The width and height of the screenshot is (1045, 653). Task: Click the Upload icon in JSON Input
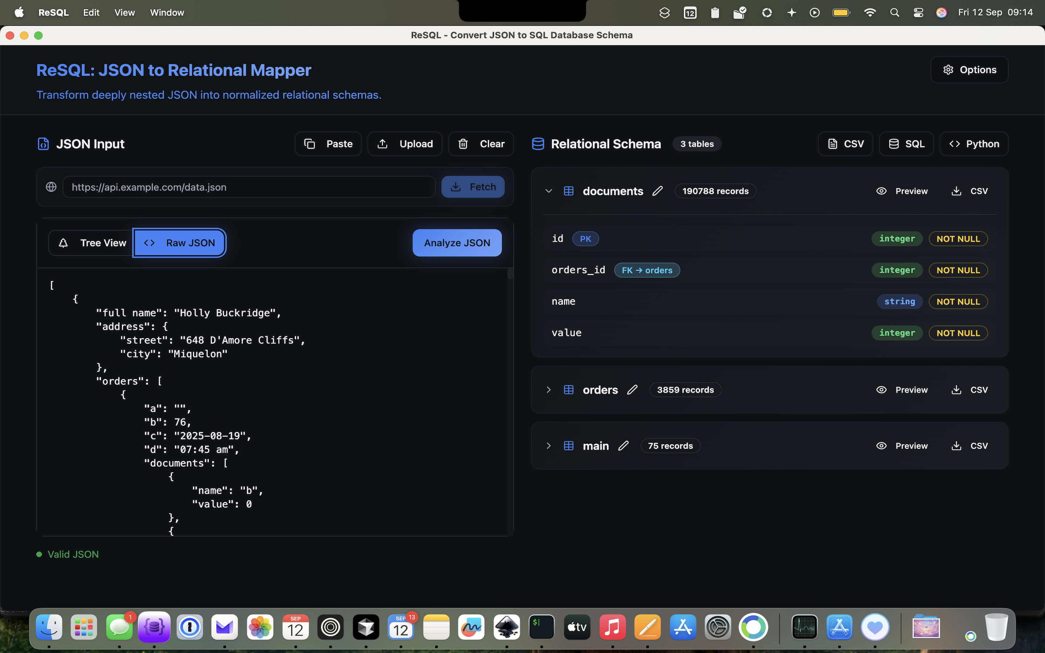(382, 143)
